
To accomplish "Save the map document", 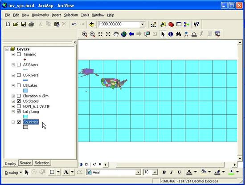I will coord(24,24).
